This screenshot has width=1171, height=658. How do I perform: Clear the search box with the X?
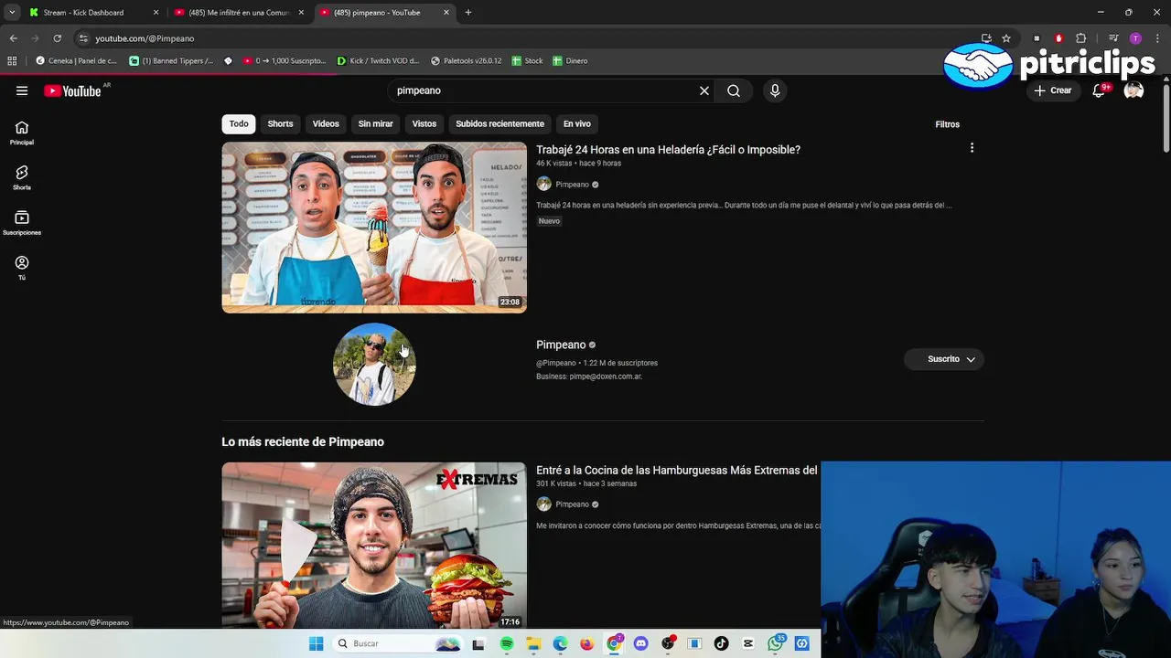click(x=704, y=90)
